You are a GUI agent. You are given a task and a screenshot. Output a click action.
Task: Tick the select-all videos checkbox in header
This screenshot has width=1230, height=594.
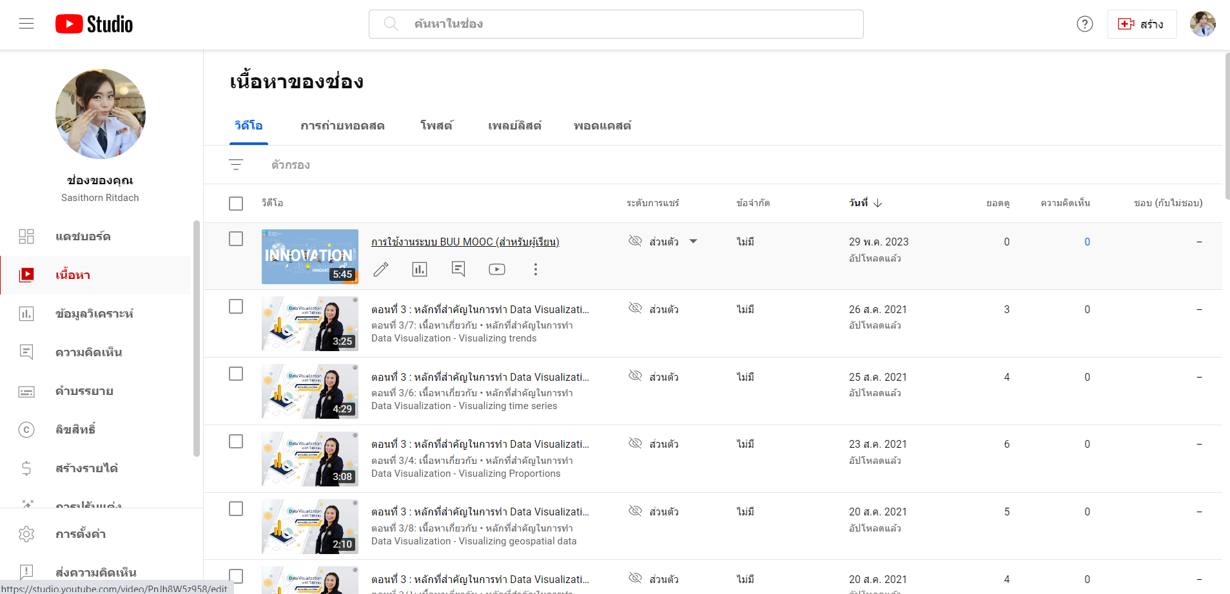(236, 204)
